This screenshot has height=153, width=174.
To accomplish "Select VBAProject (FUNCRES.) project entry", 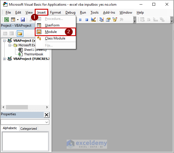I will pyautogui.click(x=31, y=59).
